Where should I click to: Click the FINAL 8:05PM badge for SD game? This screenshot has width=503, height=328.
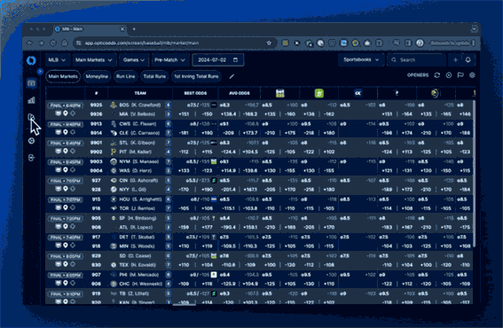pyautogui.click(x=65, y=256)
